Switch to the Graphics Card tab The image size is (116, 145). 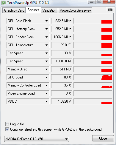(x=14, y=10)
